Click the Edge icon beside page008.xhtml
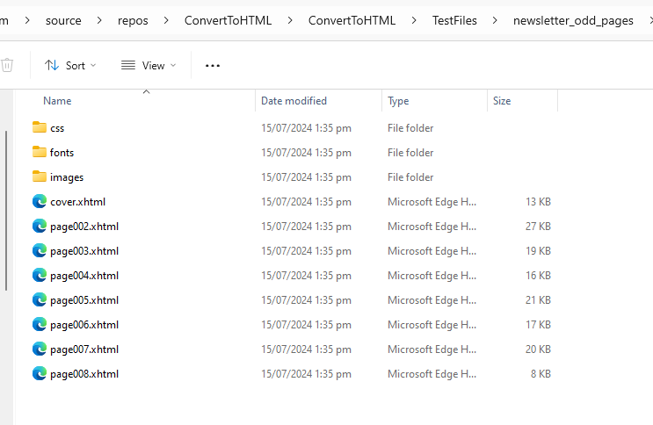Viewport: 653px width, 425px height. [x=39, y=373]
